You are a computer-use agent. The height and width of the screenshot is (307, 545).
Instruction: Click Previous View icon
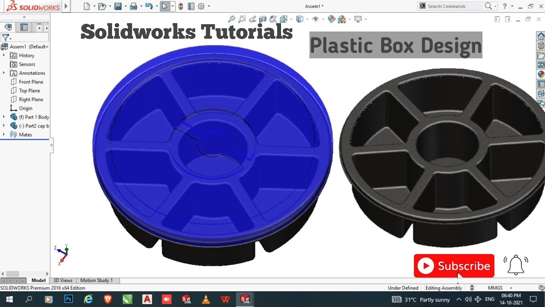252,19
